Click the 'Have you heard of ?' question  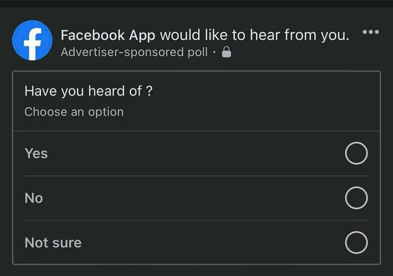point(88,91)
